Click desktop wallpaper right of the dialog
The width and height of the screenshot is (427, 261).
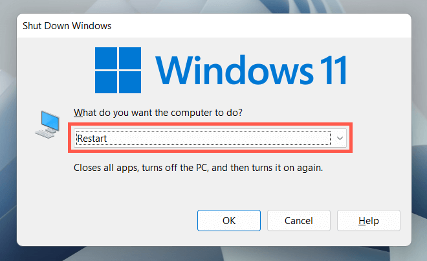point(419,130)
